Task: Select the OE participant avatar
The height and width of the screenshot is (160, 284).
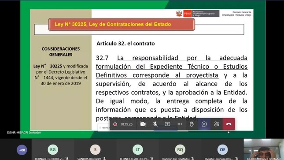Action: click(x=222, y=150)
